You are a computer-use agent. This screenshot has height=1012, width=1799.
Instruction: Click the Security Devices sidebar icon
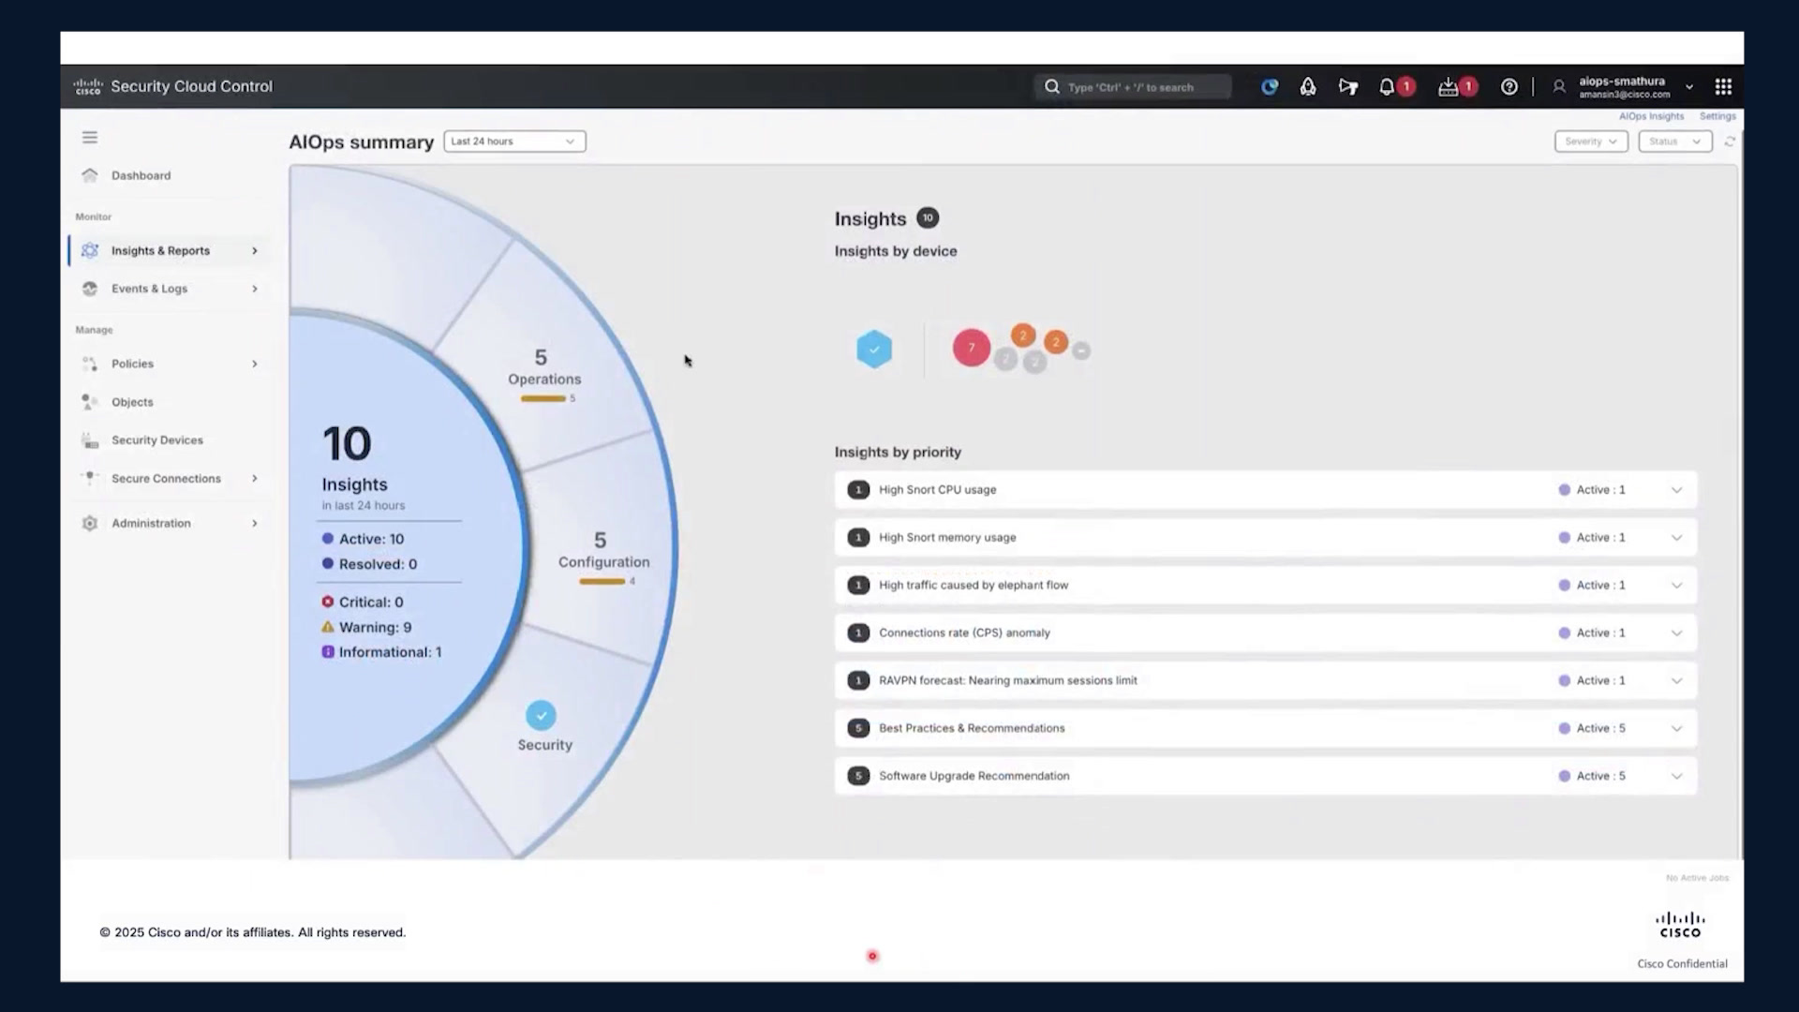pyautogui.click(x=90, y=440)
